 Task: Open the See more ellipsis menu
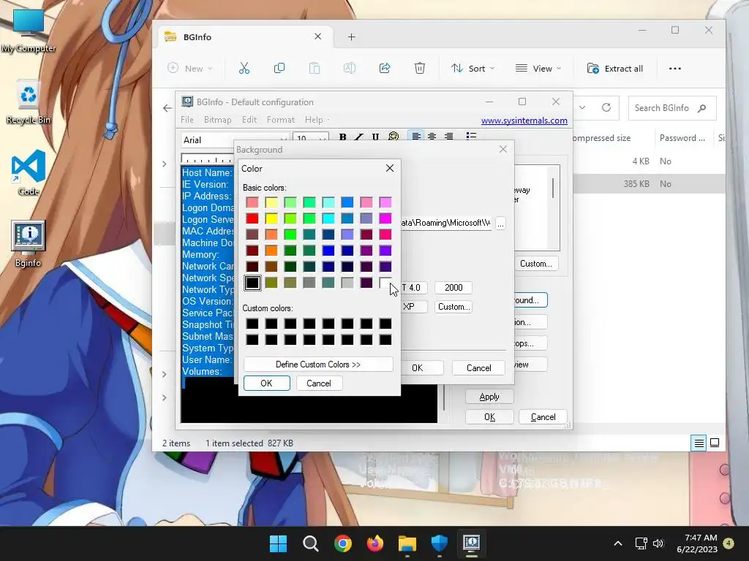[x=675, y=68]
